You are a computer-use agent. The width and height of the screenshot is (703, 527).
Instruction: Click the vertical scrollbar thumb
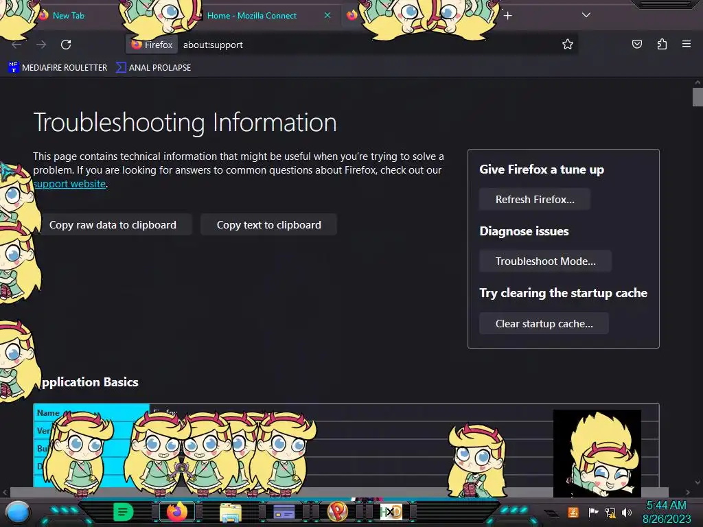pos(698,97)
